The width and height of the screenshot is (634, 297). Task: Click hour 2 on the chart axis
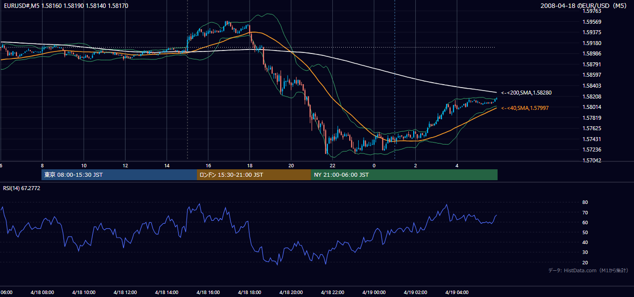pos(416,165)
